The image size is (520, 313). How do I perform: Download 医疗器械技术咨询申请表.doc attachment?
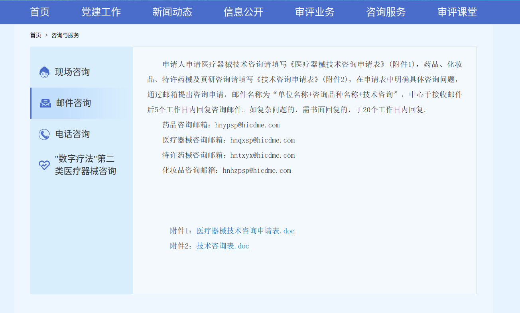click(x=245, y=231)
